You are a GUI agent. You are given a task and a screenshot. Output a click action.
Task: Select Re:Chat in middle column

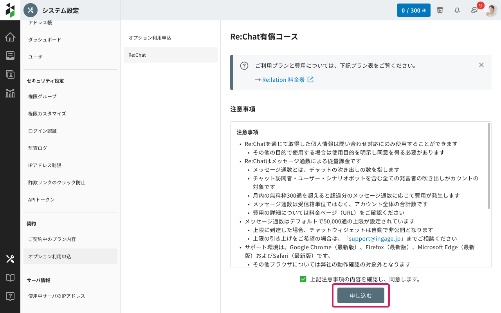[171, 55]
